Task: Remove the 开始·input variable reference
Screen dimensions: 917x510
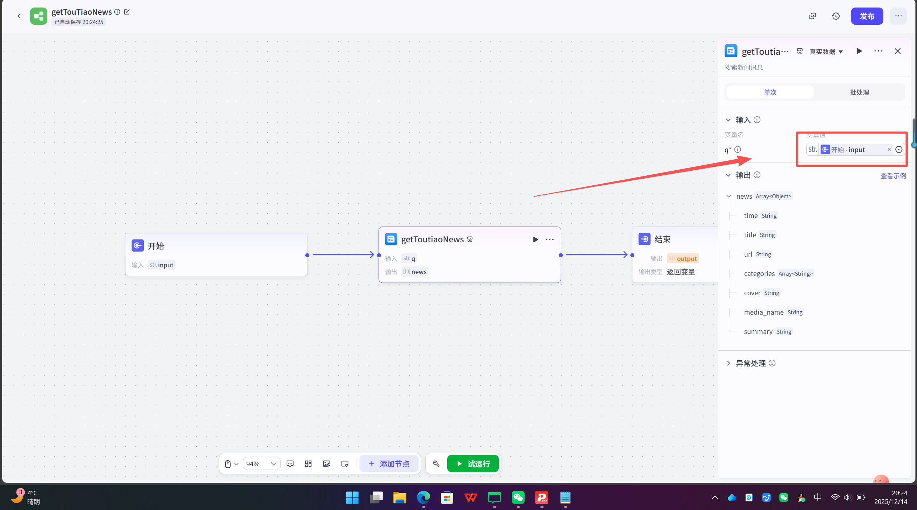Action: tap(889, 150)
